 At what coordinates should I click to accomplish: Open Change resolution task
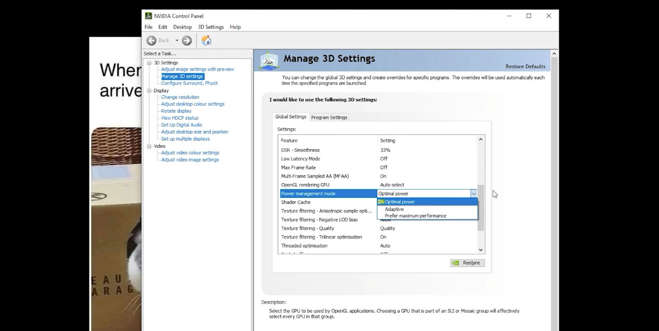tap(180, 98)
